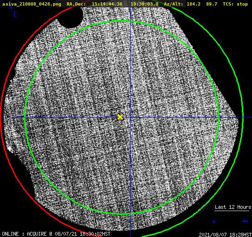Click the RA,Dec: header label
The image size is (252, 237).
click(x=76, y=4)
